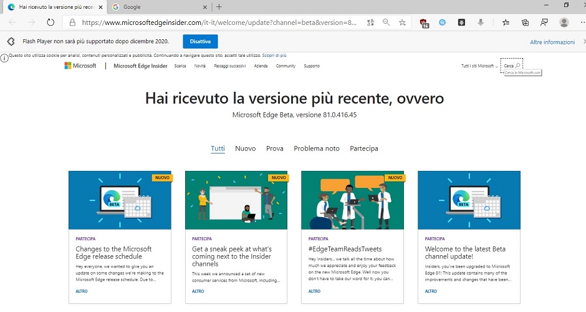This screenshot has height=312, width=586.
Task: Open the Scarica menu item
Action: tap(180, 66)
